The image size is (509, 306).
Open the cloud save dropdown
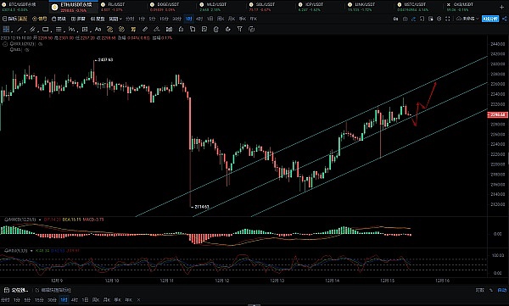tap(467, 19)
